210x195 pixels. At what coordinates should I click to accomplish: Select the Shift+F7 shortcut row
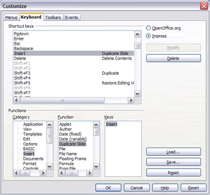[74, 93]
